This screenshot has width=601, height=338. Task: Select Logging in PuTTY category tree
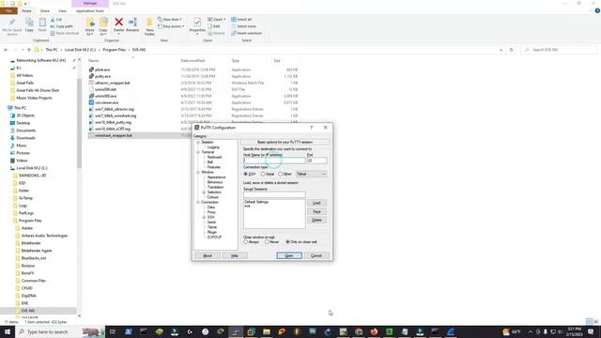coord(213,147)
